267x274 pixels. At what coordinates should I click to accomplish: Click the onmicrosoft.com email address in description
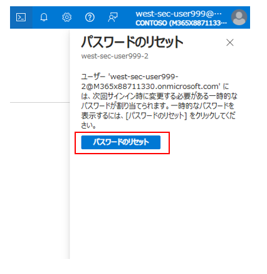(150, 87)
